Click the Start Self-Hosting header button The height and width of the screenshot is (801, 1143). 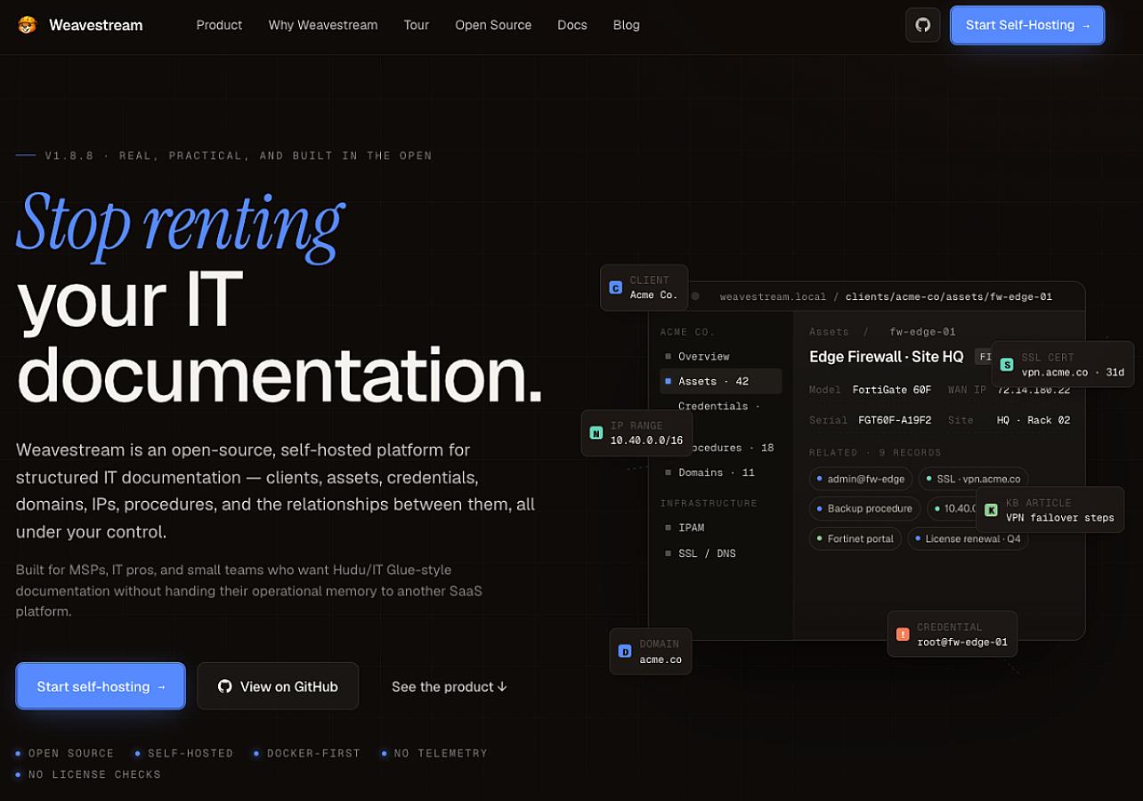(x=1027, y=25)
